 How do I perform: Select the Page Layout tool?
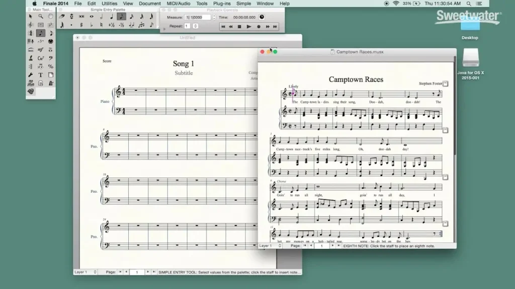pyautogui.click(x=51, y=75)
